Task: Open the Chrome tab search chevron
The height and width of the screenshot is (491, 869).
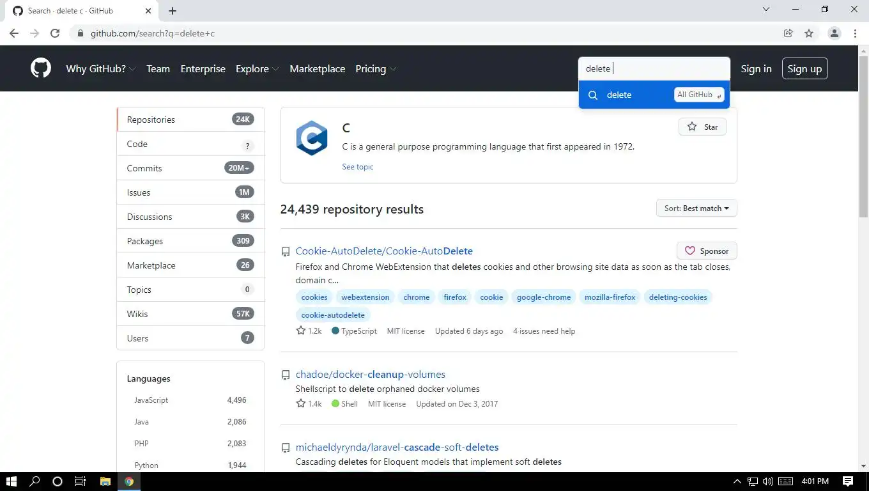Action: [x=766, y=10]
